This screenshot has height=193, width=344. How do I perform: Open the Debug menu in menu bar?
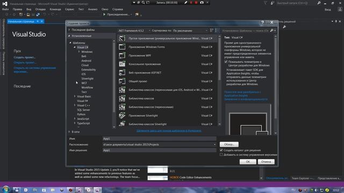pyautogui.click(x=40, y=9)
